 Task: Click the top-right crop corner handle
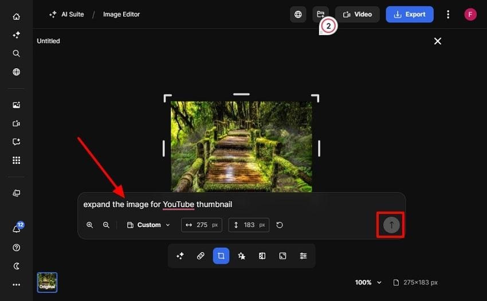[x=316, y=97]
